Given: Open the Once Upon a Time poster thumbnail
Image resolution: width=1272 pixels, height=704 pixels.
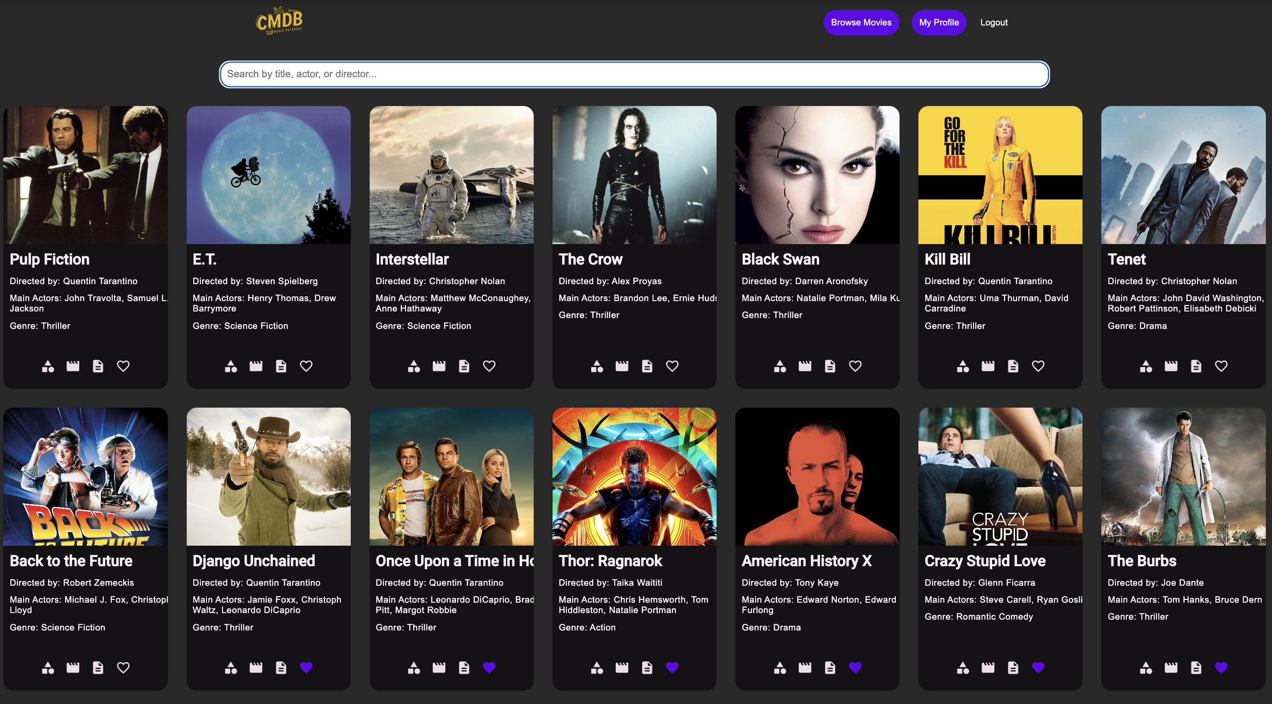Looking at the screenshot, I should [x=451, y=476].
